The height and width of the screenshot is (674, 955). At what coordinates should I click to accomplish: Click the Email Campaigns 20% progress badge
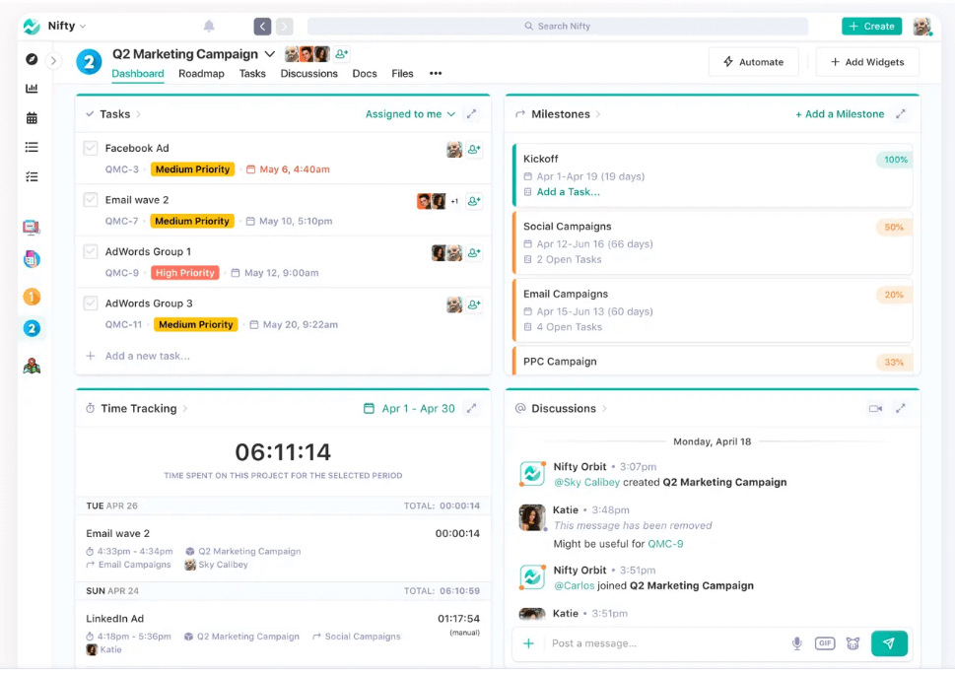coord(894,295)
